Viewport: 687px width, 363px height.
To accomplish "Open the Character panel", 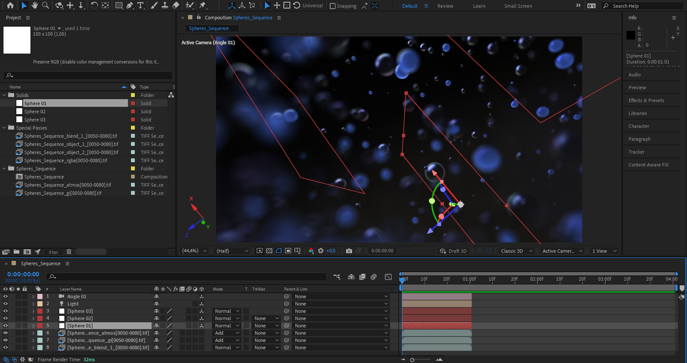I will [x=639, y=126].
